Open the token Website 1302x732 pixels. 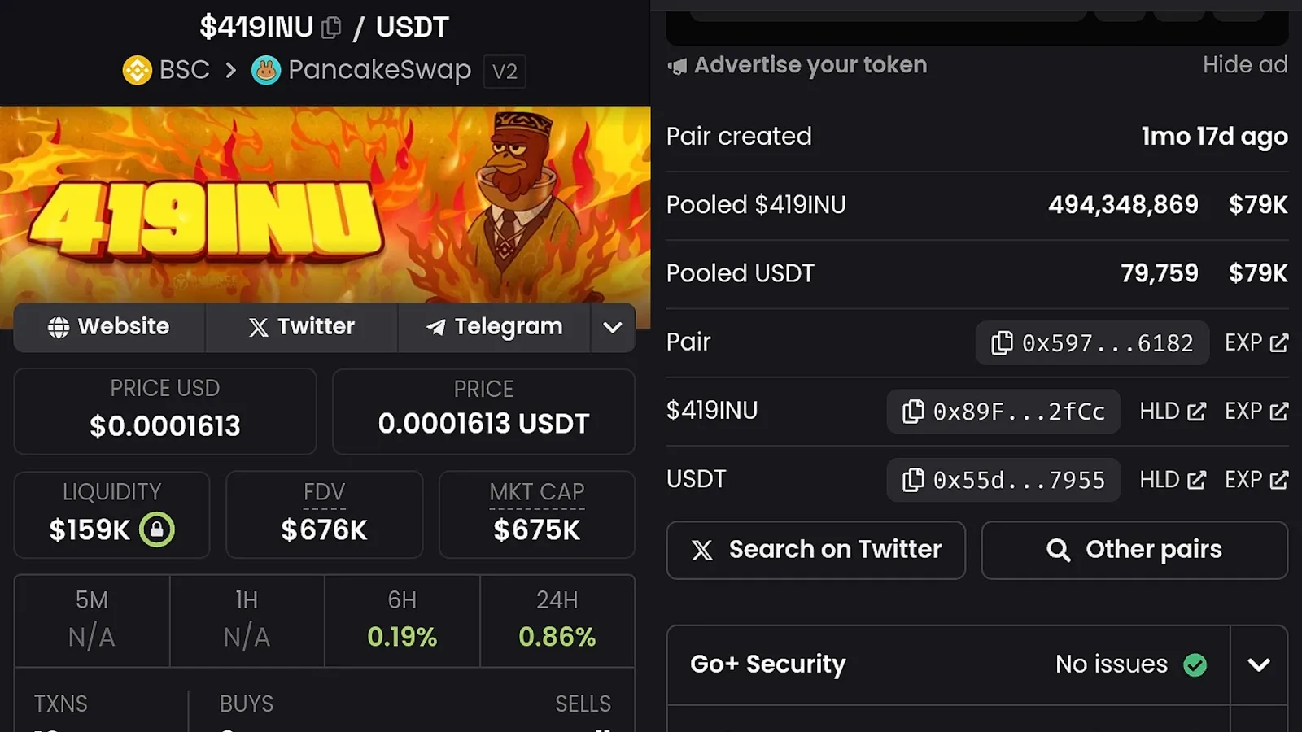(x=109, y=327)
